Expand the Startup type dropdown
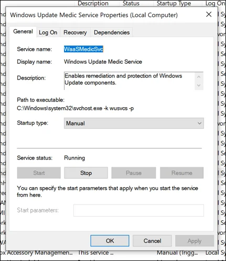 pyautogui.click(x=134, y=123)
